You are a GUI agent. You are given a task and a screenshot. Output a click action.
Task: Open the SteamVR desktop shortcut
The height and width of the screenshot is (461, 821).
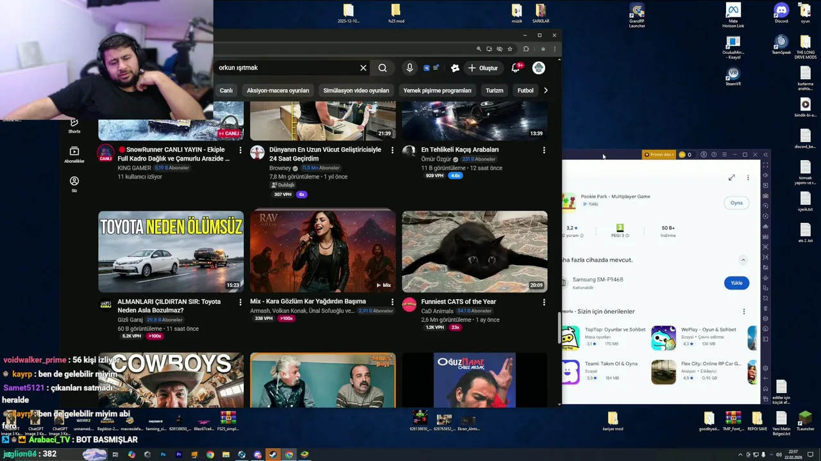[x=733, y=76]
